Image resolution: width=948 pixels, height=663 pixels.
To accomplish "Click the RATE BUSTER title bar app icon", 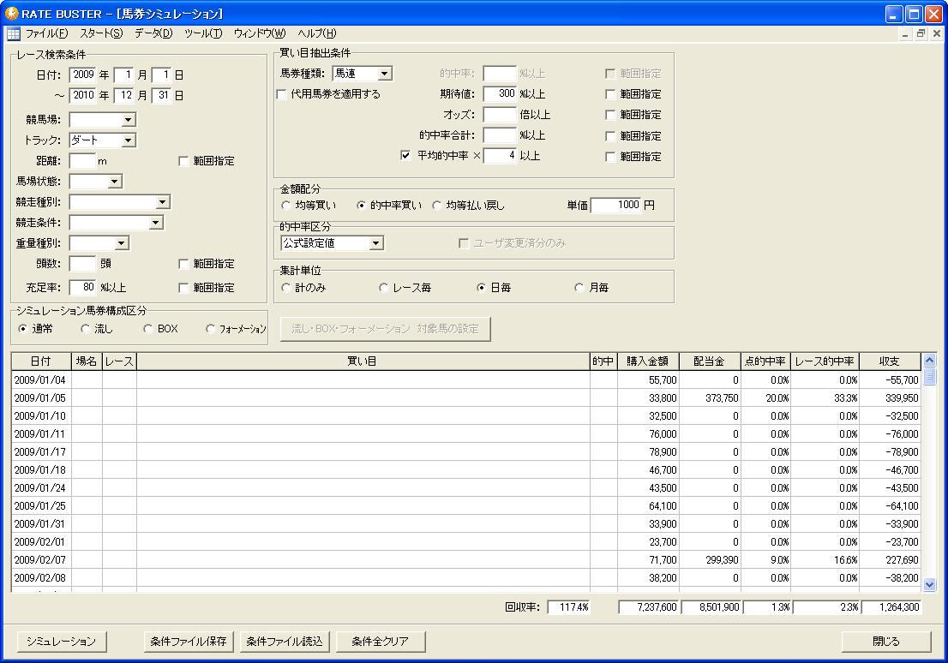I will click(11, 14).
